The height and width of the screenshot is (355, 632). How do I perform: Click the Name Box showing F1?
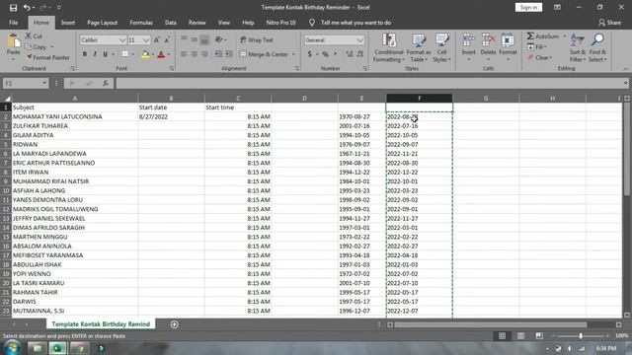point(25,83)
